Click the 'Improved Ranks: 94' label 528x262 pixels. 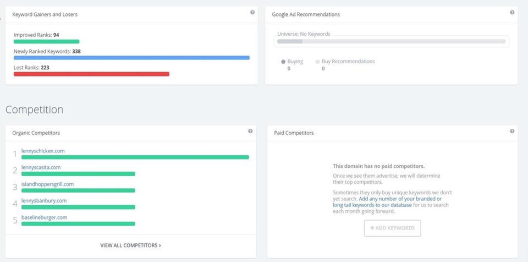pyautogui.click(x=36, y=35)
